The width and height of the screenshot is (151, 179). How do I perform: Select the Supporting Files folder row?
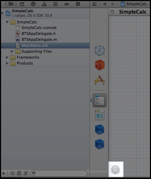tap(45, 51)
